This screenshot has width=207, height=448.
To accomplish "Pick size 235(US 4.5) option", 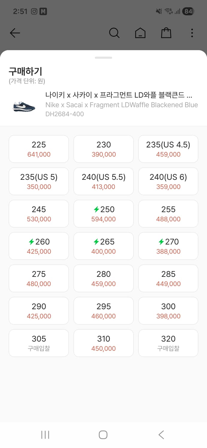I will pyautogui.click(x=168, y=149).
